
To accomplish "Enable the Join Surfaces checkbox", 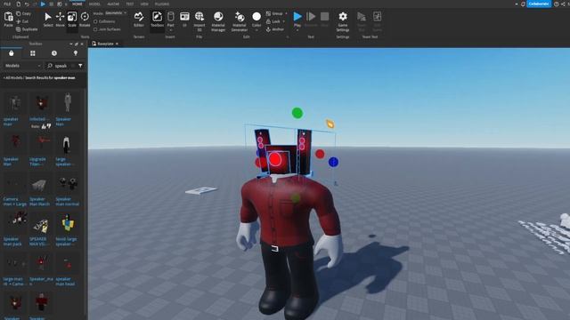I will pos(95,29).
